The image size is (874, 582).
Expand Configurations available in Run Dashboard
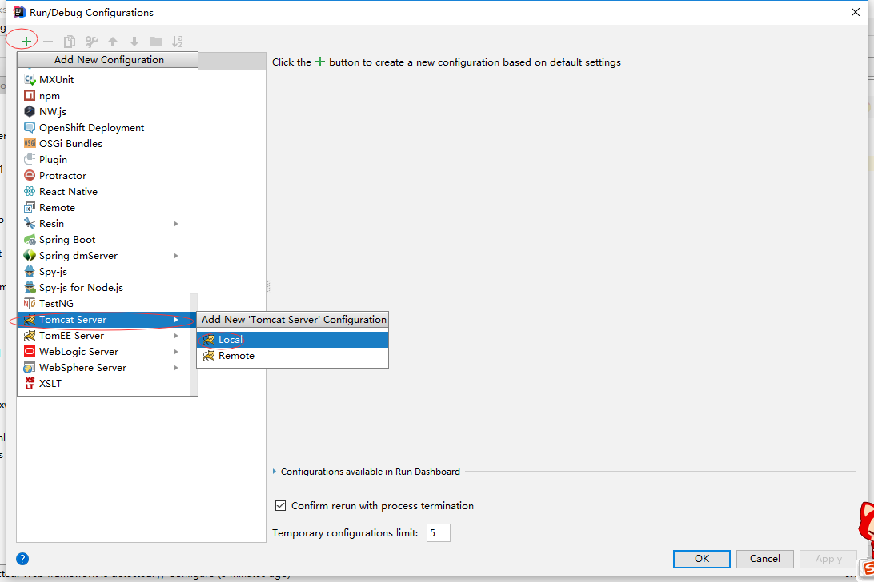pyautogui.click(x=275, y=472)
